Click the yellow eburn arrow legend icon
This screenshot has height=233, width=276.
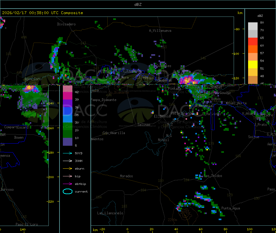click(x=67, y=168)
